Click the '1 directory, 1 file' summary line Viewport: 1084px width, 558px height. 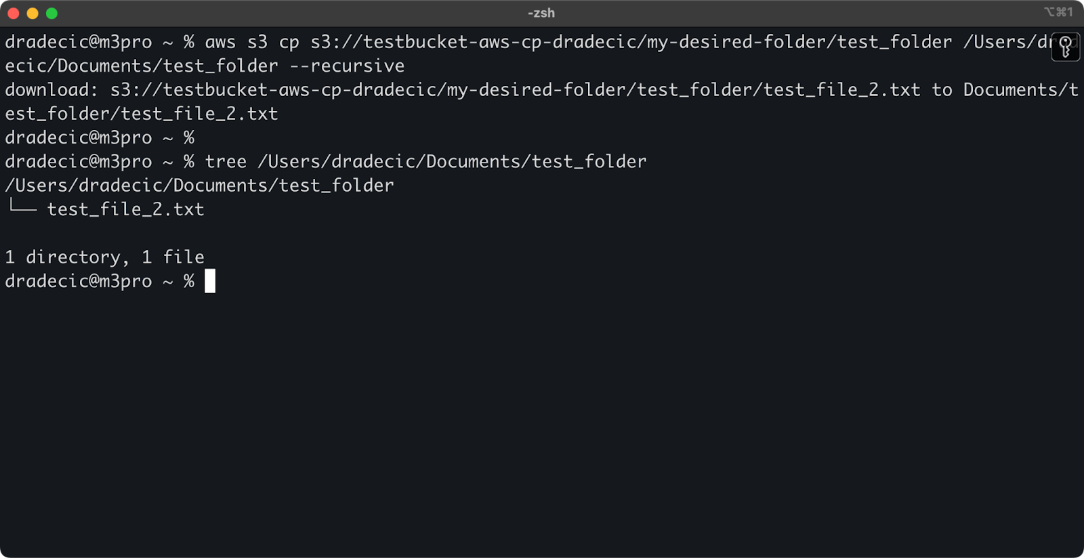(104, 257)
